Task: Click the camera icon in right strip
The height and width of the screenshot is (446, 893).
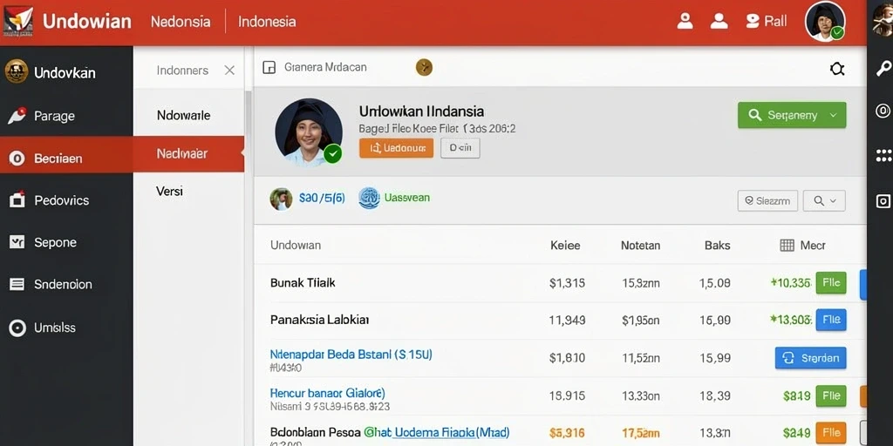Action: click(883, 201)
